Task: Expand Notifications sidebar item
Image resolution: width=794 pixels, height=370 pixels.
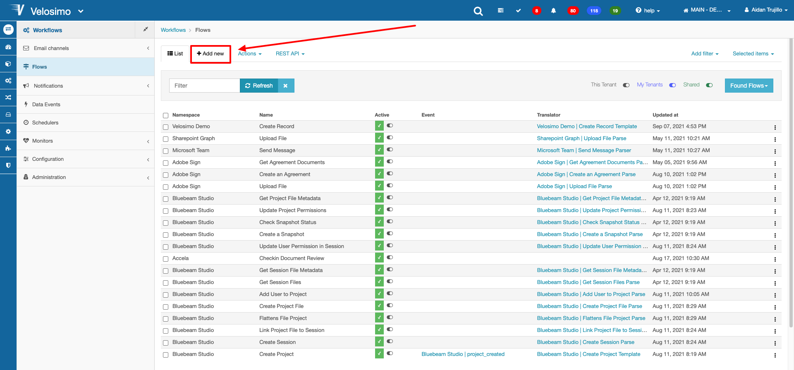Action: 86,86
